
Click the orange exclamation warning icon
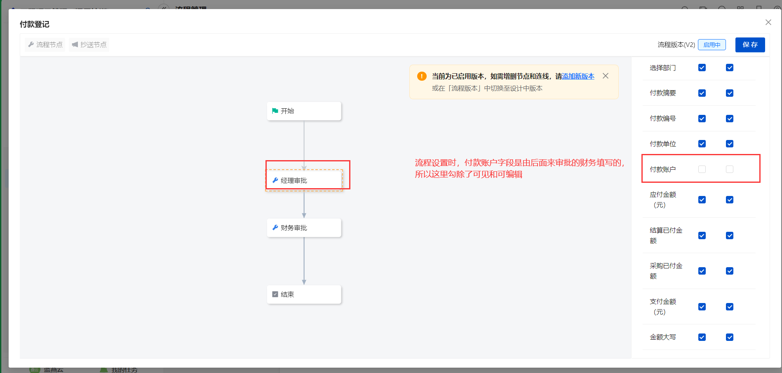click(x=422, y=76)
